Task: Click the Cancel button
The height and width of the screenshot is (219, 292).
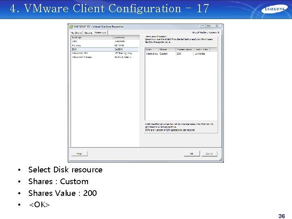Action: point(209,154)
